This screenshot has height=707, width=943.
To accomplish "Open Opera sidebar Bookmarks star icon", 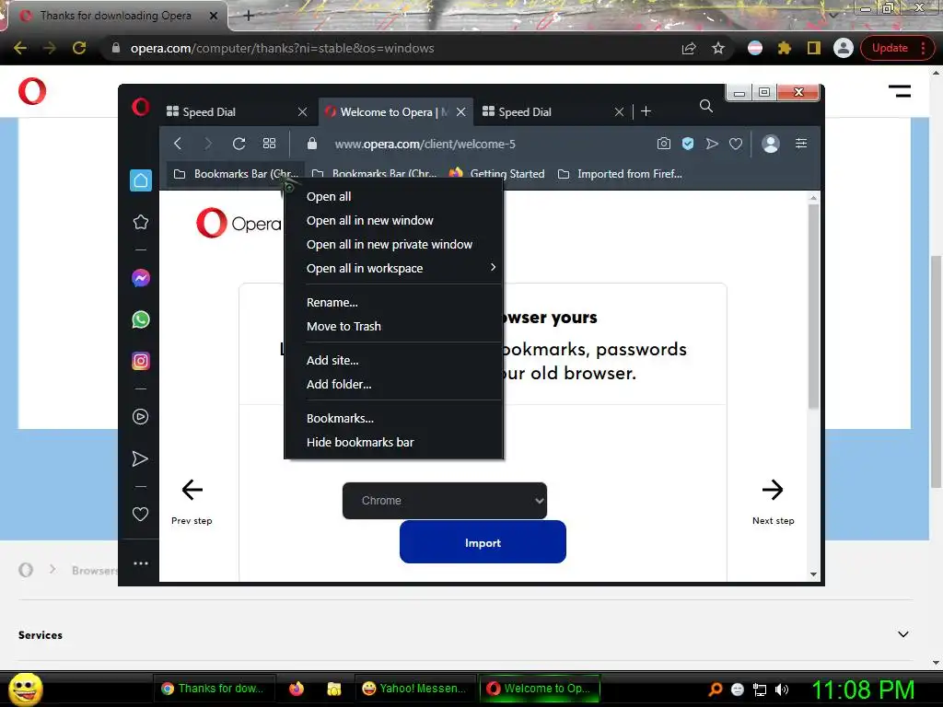I will point(141,223).
